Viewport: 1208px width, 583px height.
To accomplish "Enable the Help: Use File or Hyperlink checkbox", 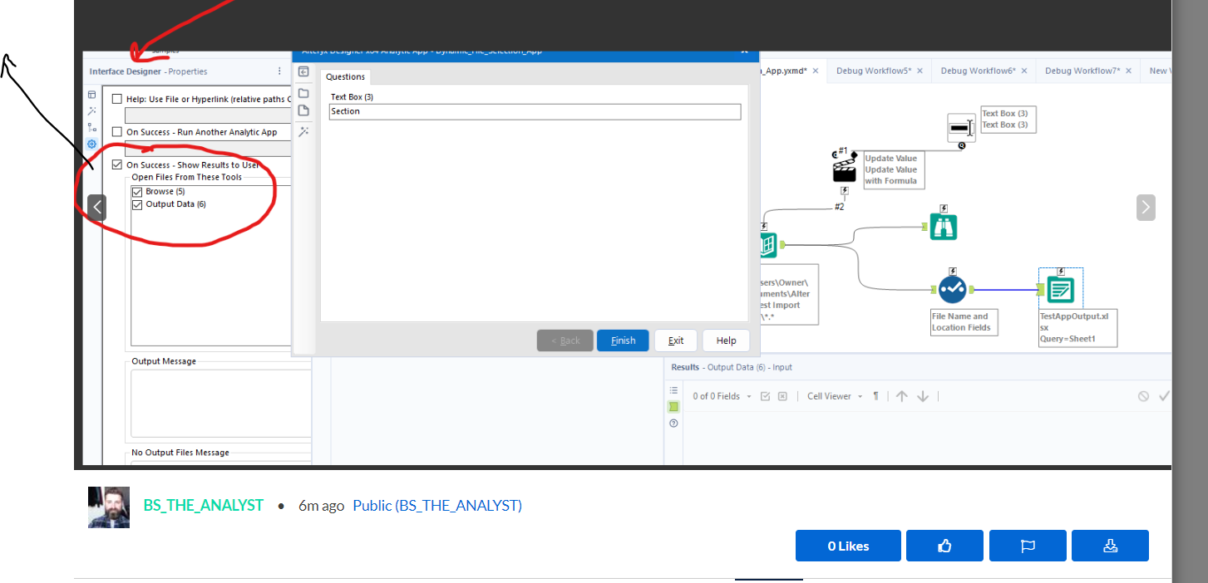I will coord(117,98).
